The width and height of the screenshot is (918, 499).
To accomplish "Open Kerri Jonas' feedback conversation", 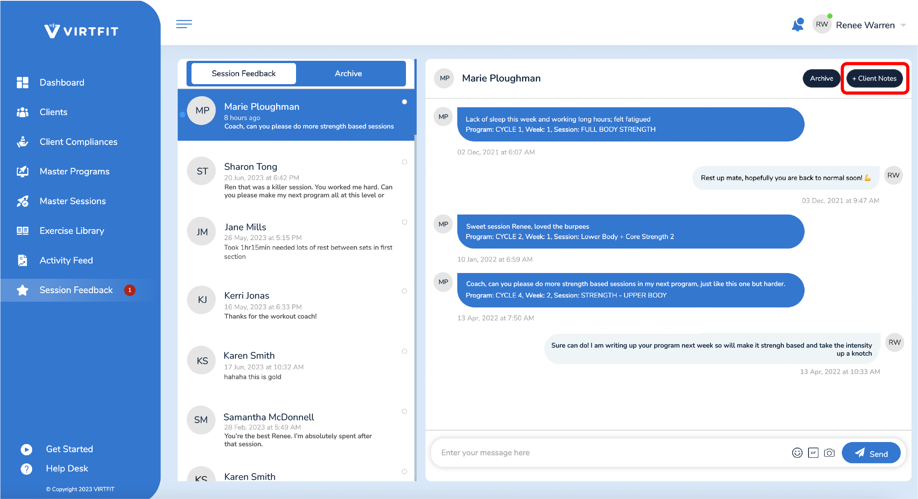I will pos(296,304).
